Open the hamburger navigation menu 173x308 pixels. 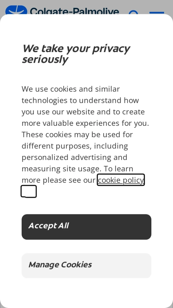pyautogui.click(x=157, y=13)
